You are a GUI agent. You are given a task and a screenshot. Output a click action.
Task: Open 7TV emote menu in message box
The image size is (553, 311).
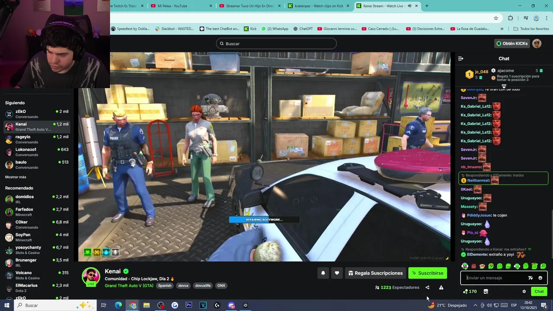pos(531,278)
